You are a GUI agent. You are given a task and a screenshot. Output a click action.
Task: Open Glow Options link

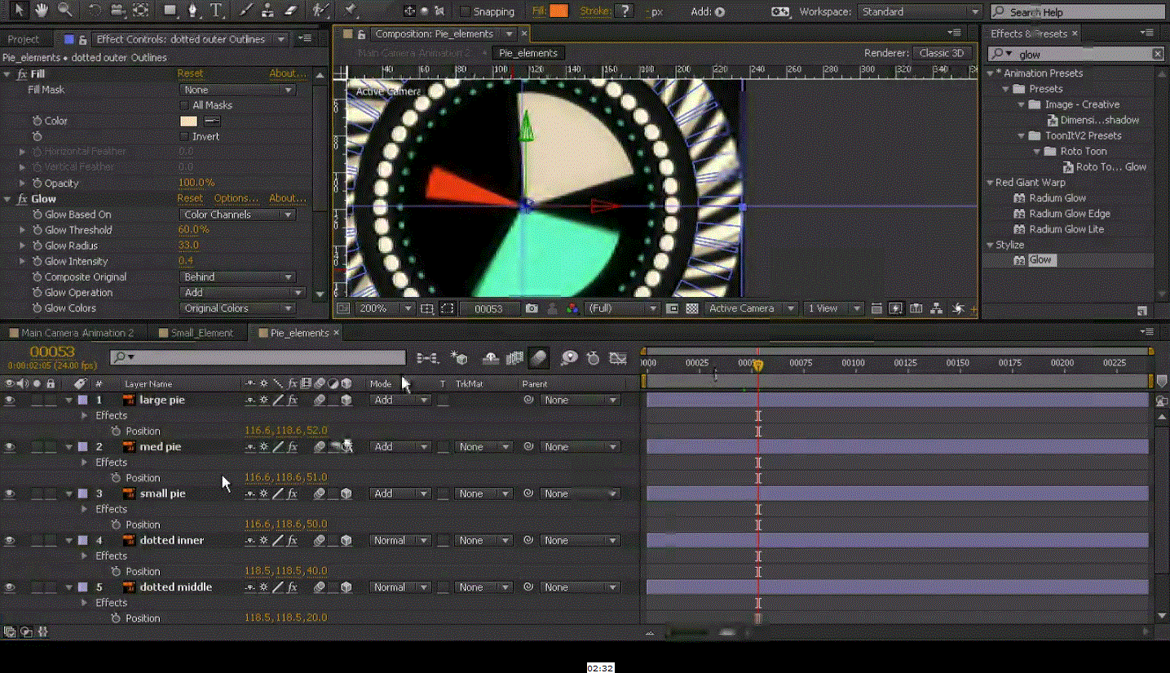click(236, 198)
